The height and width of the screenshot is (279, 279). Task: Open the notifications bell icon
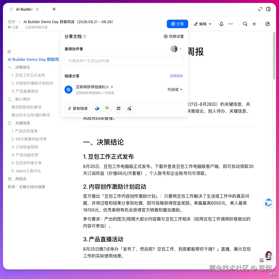tap(221, 24)
